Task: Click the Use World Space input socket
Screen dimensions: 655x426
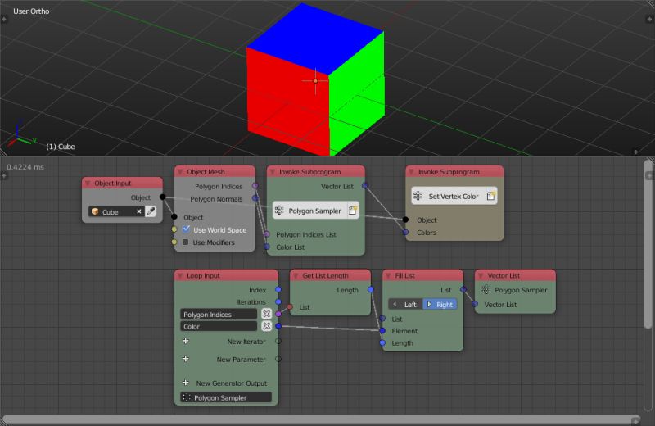Action: coord(174,229)
